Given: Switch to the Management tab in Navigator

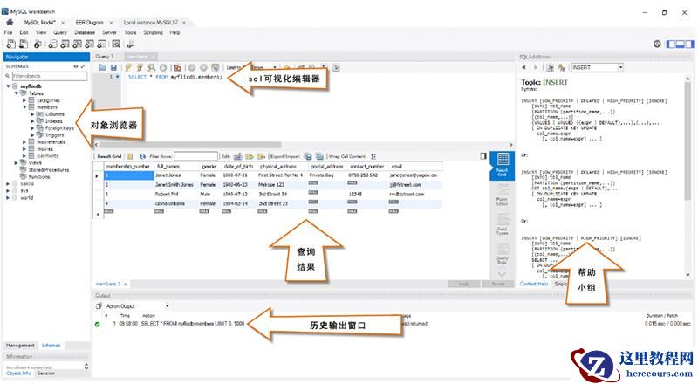Looking at the screenshot, I should [x=20, y=346].
